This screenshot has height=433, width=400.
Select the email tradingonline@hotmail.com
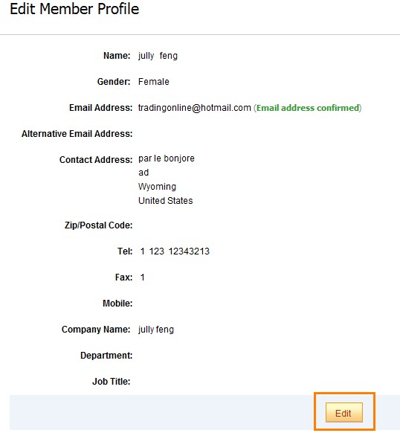195,108
